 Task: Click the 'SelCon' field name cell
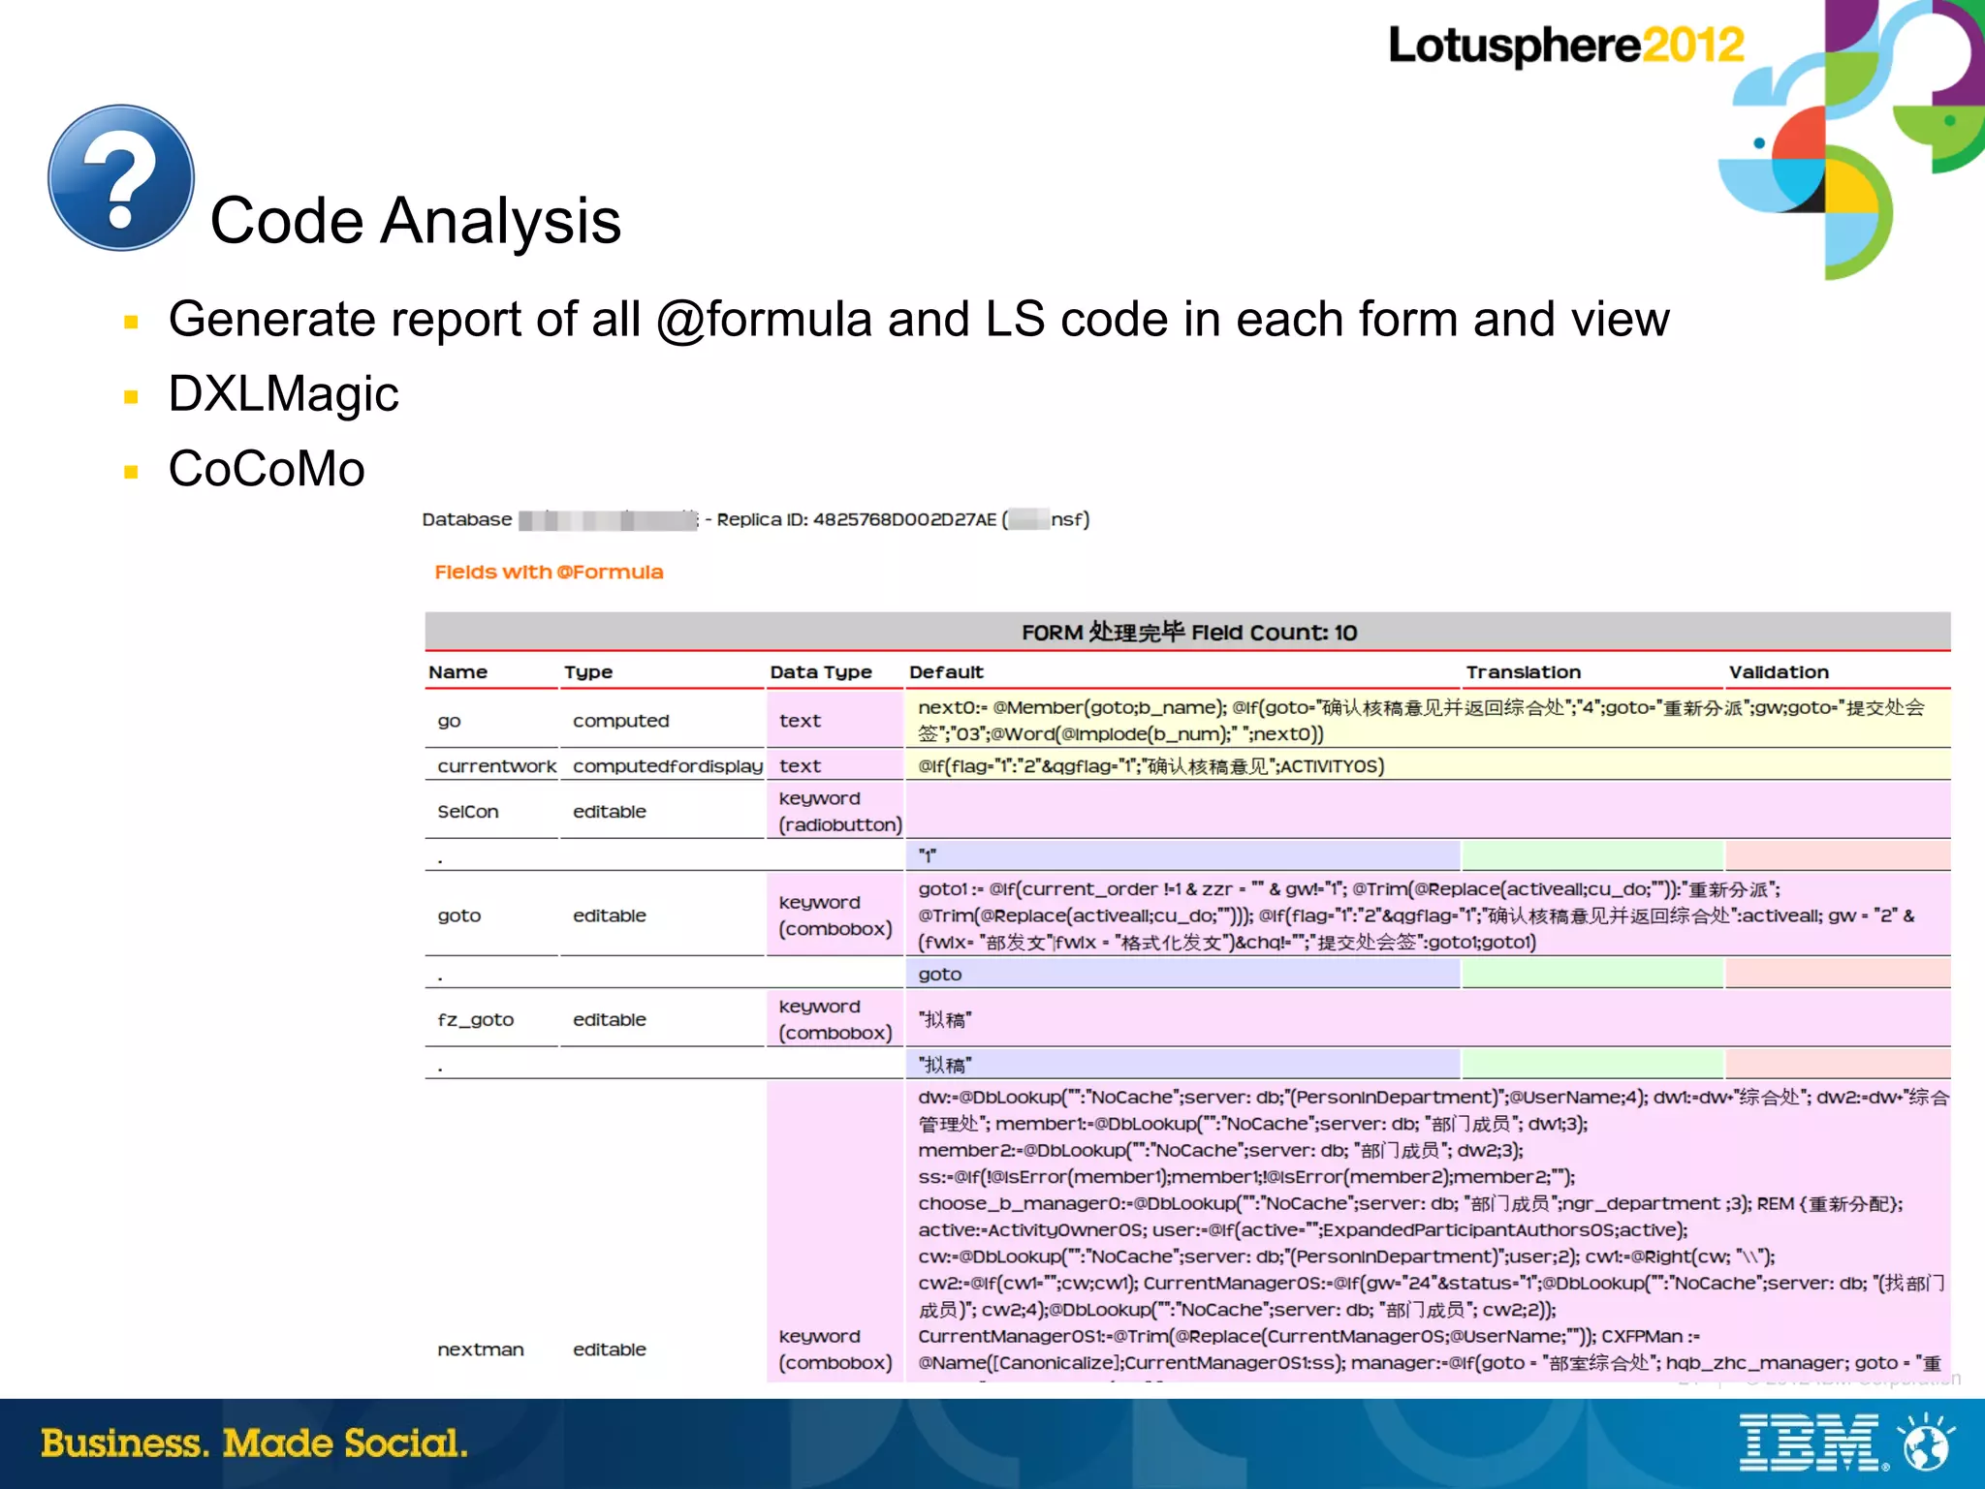491,811
